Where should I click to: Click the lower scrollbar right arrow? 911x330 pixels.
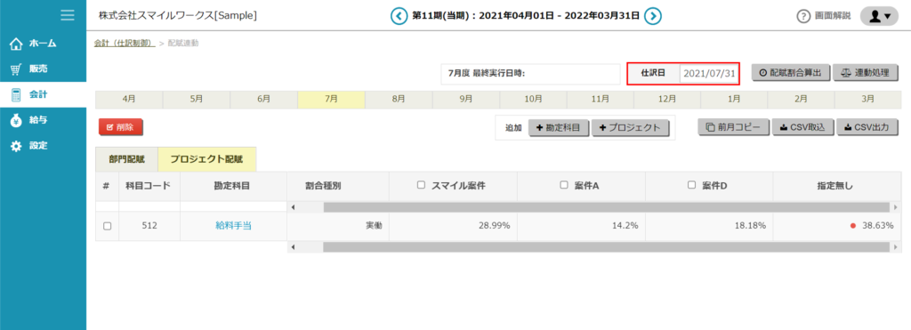pos(895,247)
